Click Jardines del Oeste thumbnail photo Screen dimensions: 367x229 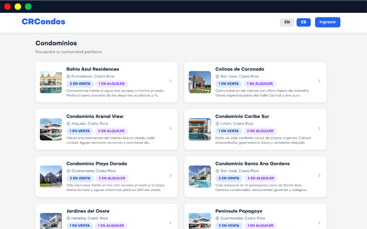pyautogui.click(x=51, y=221)
